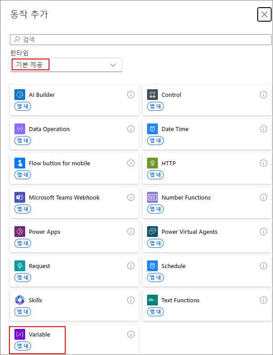This screenshot has height=355, width=273.
Task: Click the 검색 search field
Action: (x=141, y=40)
